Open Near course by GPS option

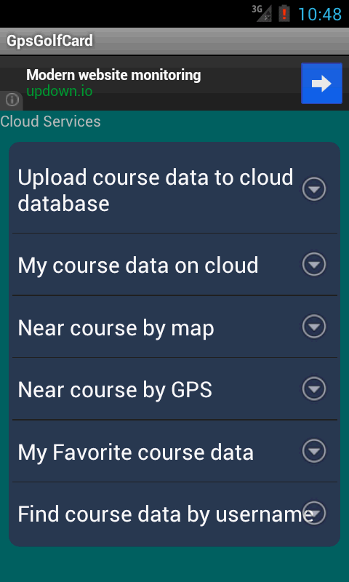174,389
